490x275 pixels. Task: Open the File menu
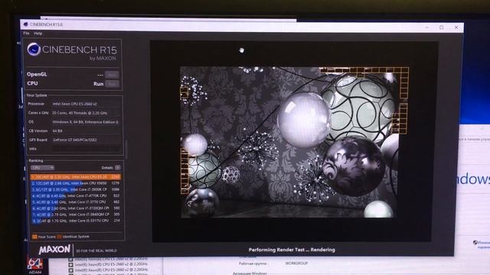coord(26,33)
